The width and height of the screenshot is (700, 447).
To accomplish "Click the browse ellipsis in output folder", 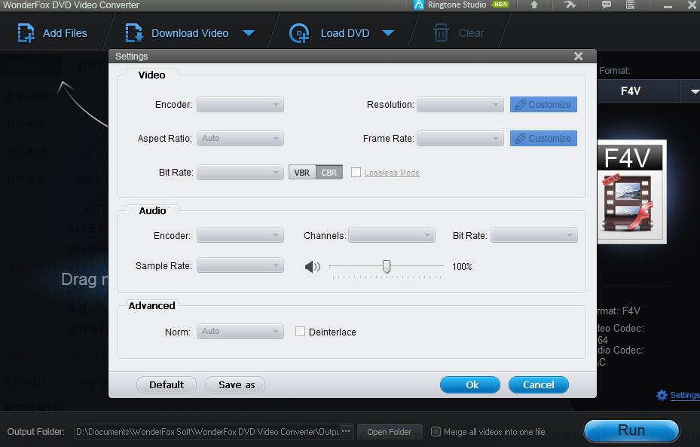I will (x=346, y=431).
